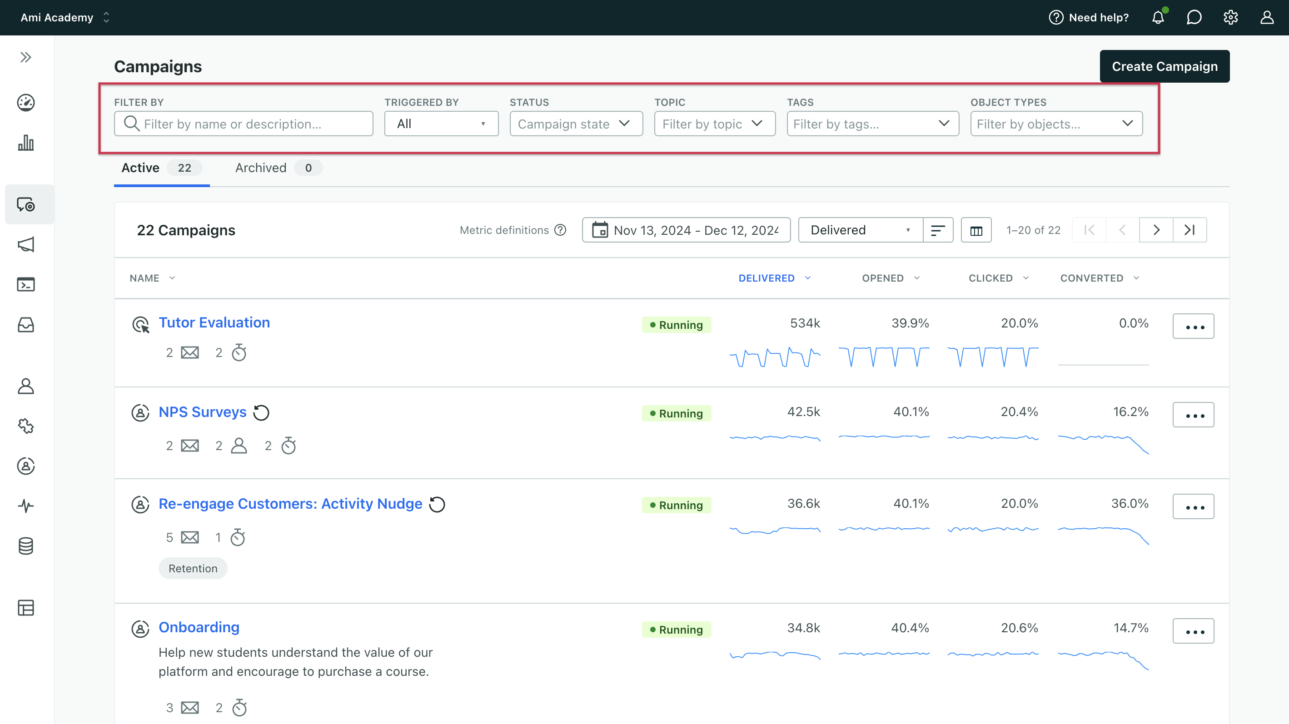Click the calendar icon in date range

click(x=600, y=230)
